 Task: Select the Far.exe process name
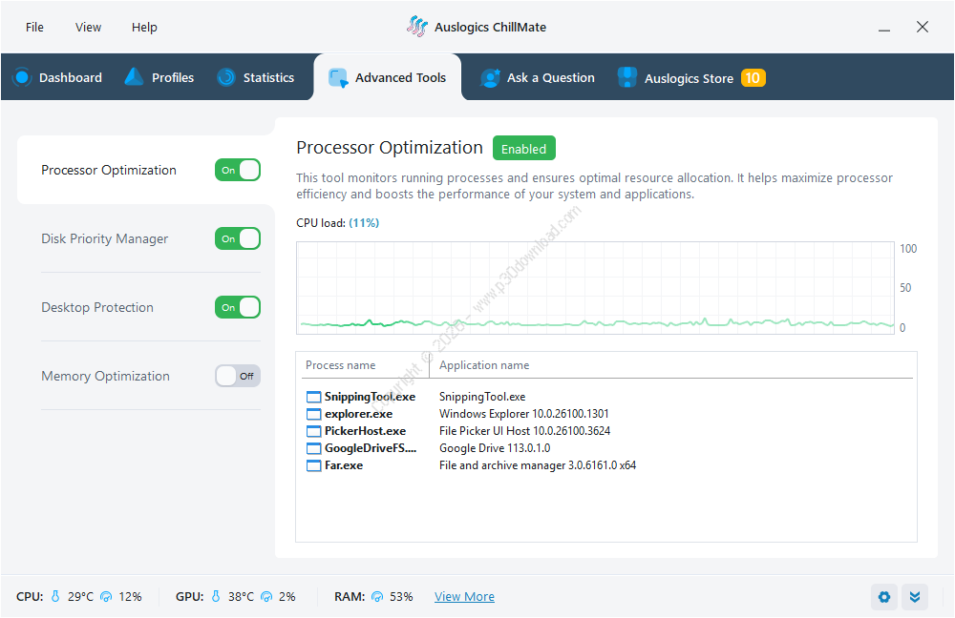344,464
